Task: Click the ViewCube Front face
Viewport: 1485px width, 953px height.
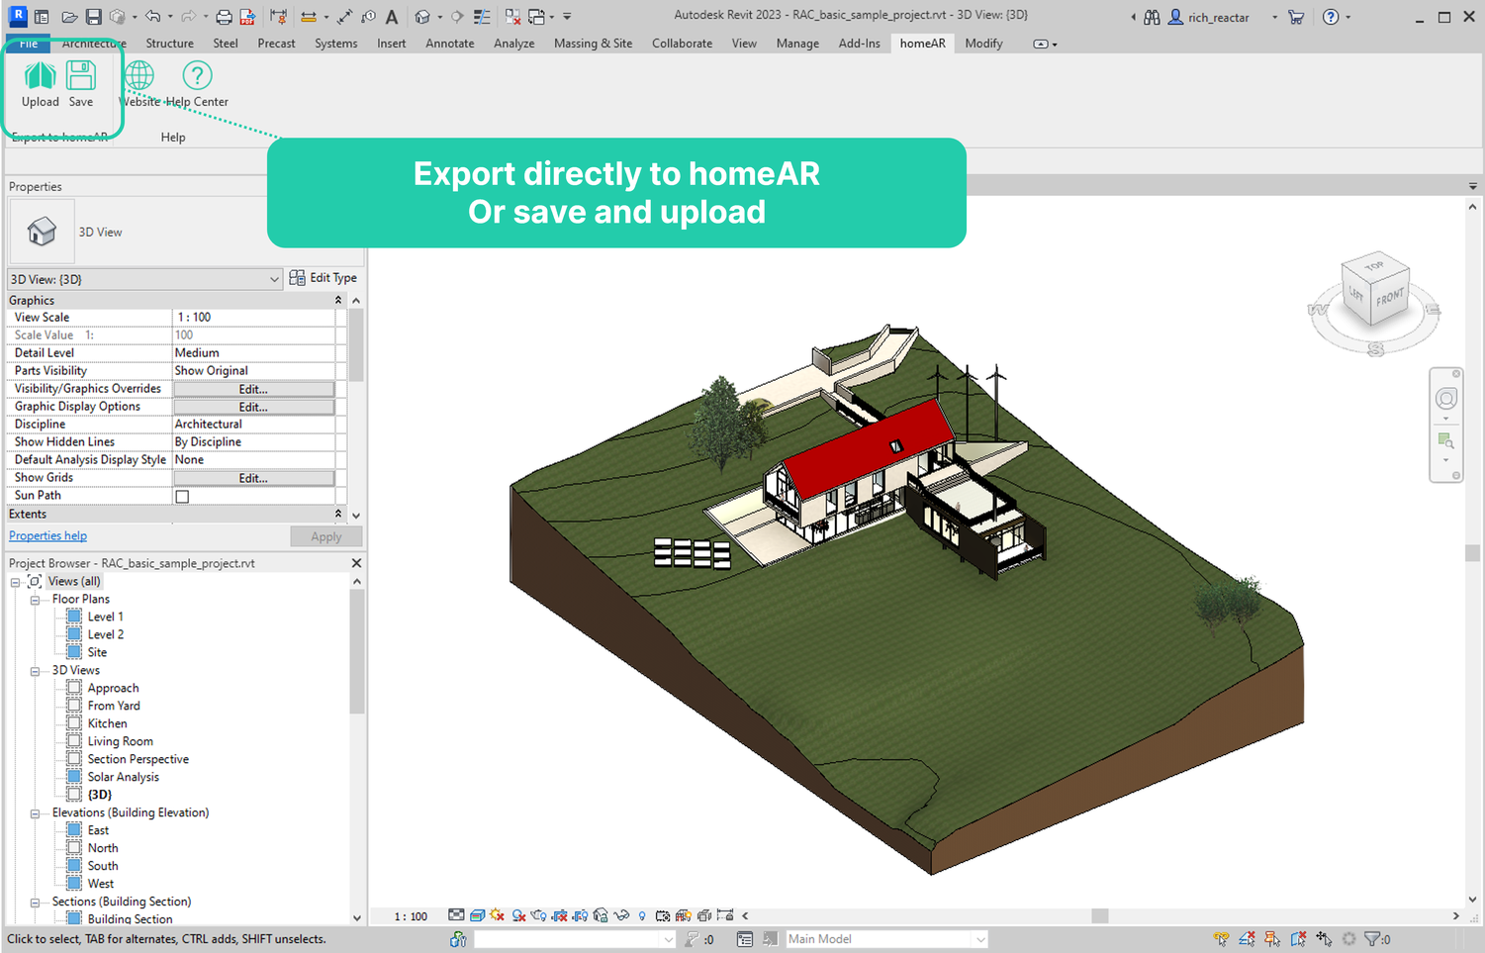Action: tap(1389, 297)
